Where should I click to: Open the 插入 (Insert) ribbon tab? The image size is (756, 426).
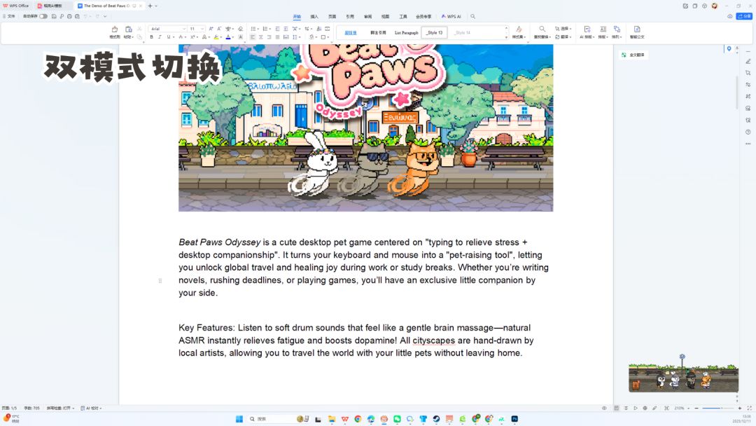pos(314,16)
